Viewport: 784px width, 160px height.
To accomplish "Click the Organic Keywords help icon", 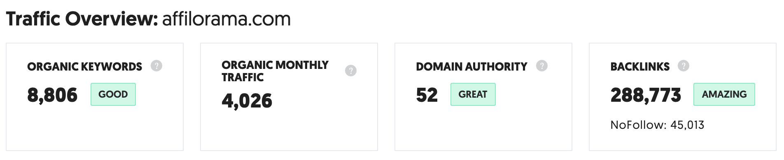I will point(156,66).
